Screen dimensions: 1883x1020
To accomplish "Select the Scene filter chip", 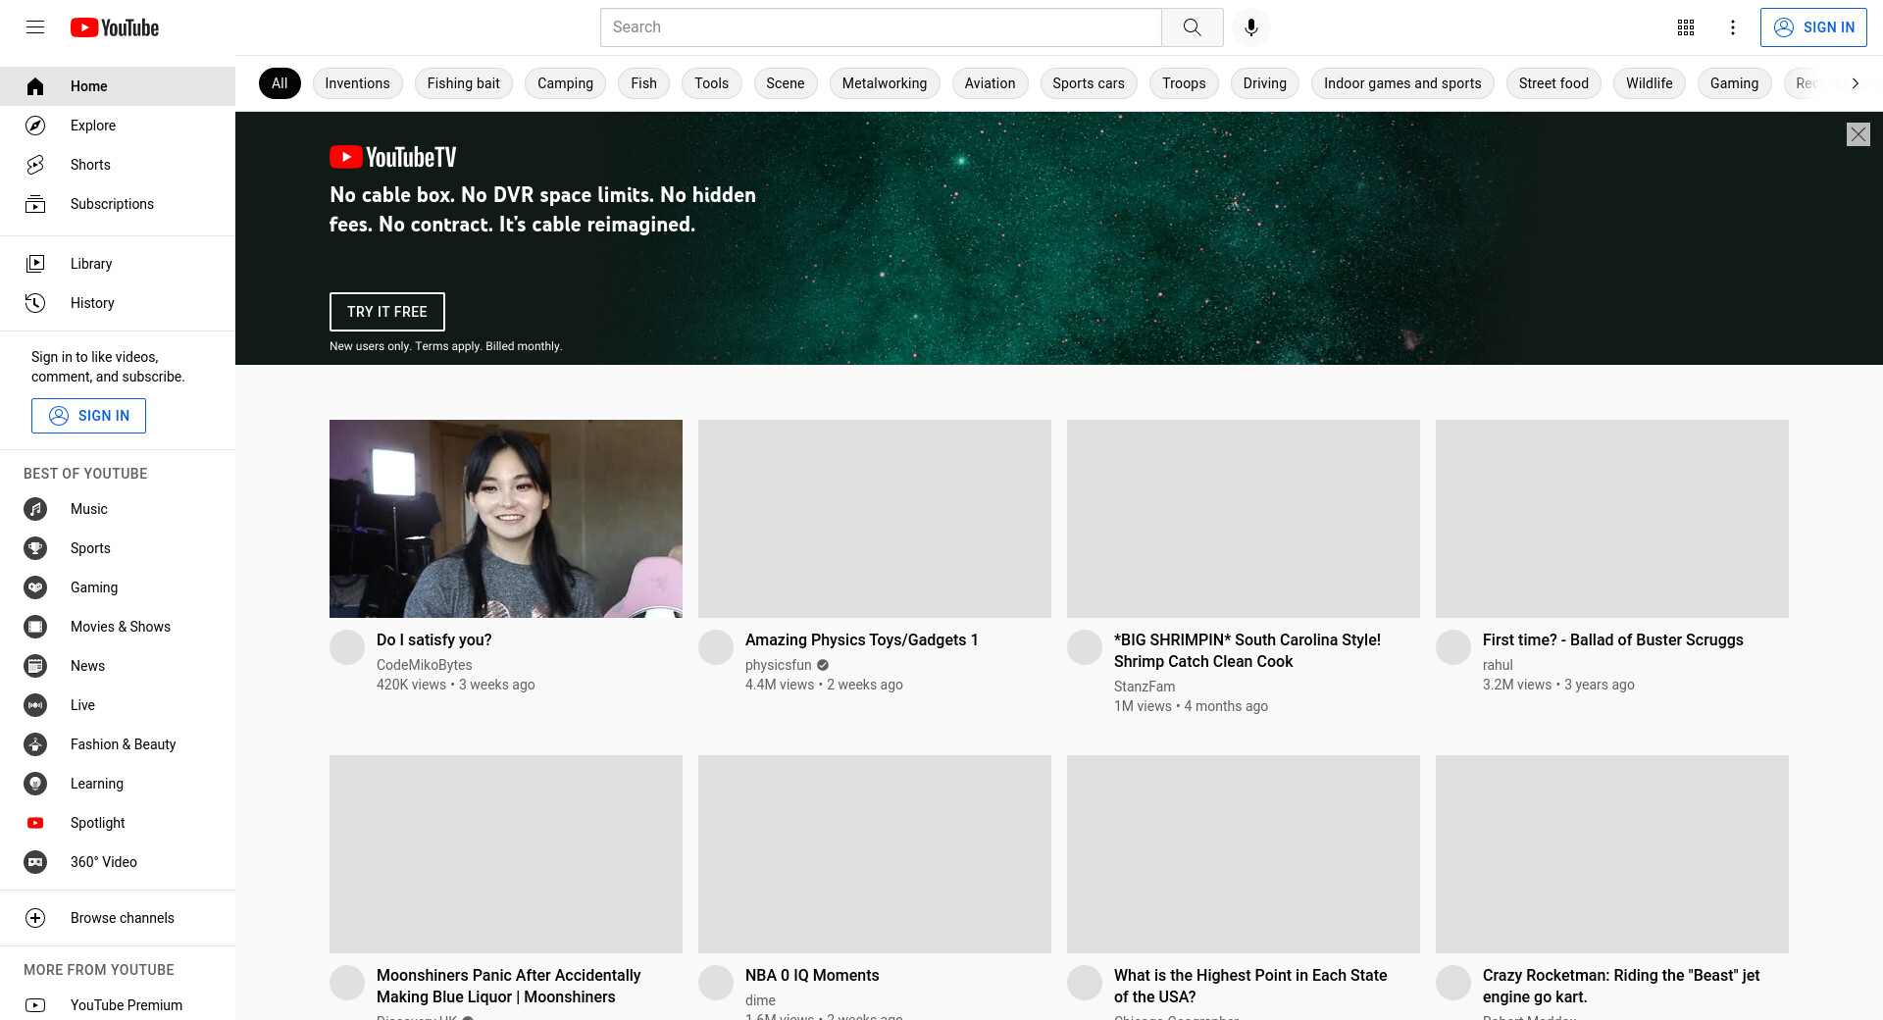I will click(x=786, y=83).
